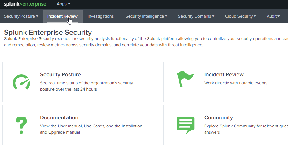This screenshot has width=288, height=155.
Task: Open the Audit dropdown menu
Action: coord(273,16)
